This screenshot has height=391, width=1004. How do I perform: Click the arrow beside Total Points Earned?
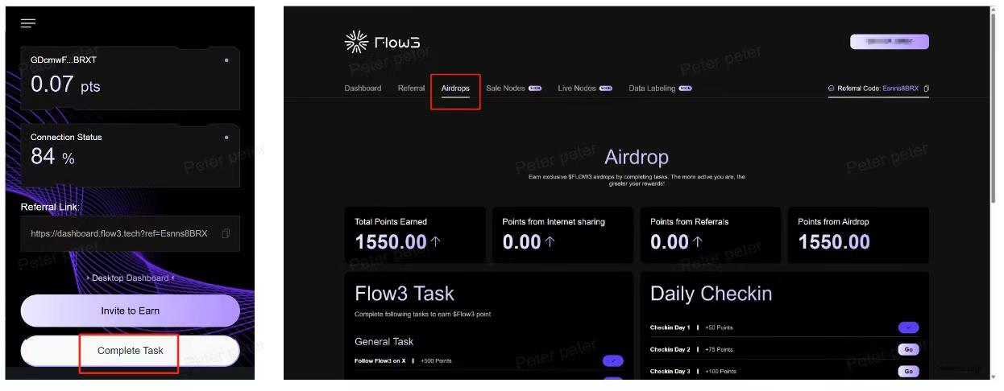tap(436, 242)
